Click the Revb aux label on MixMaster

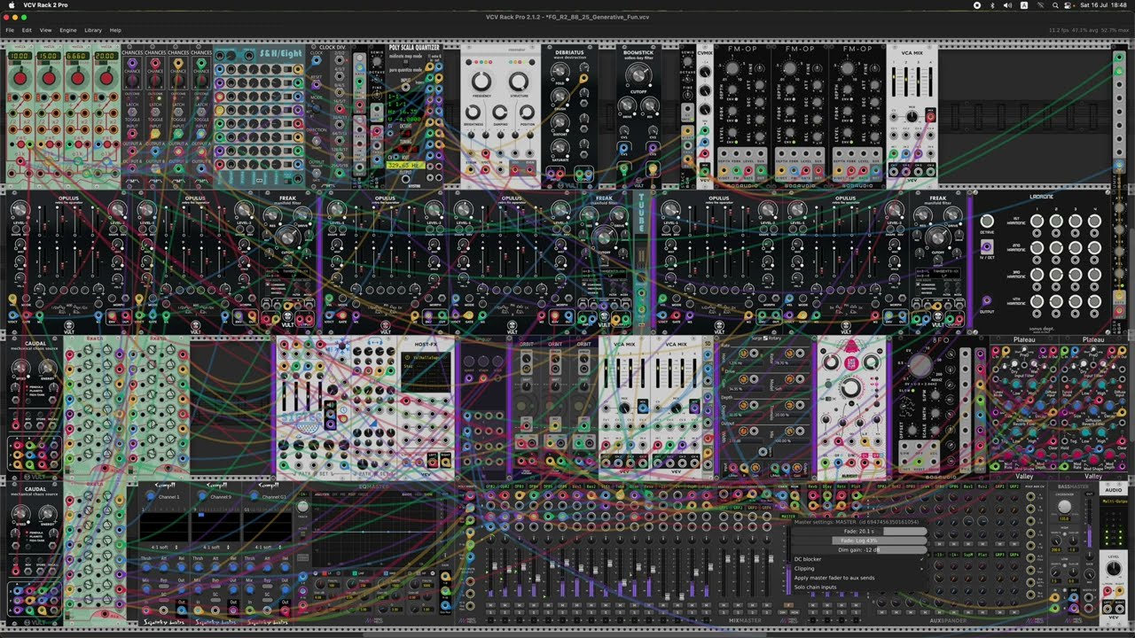click(812, 486)
